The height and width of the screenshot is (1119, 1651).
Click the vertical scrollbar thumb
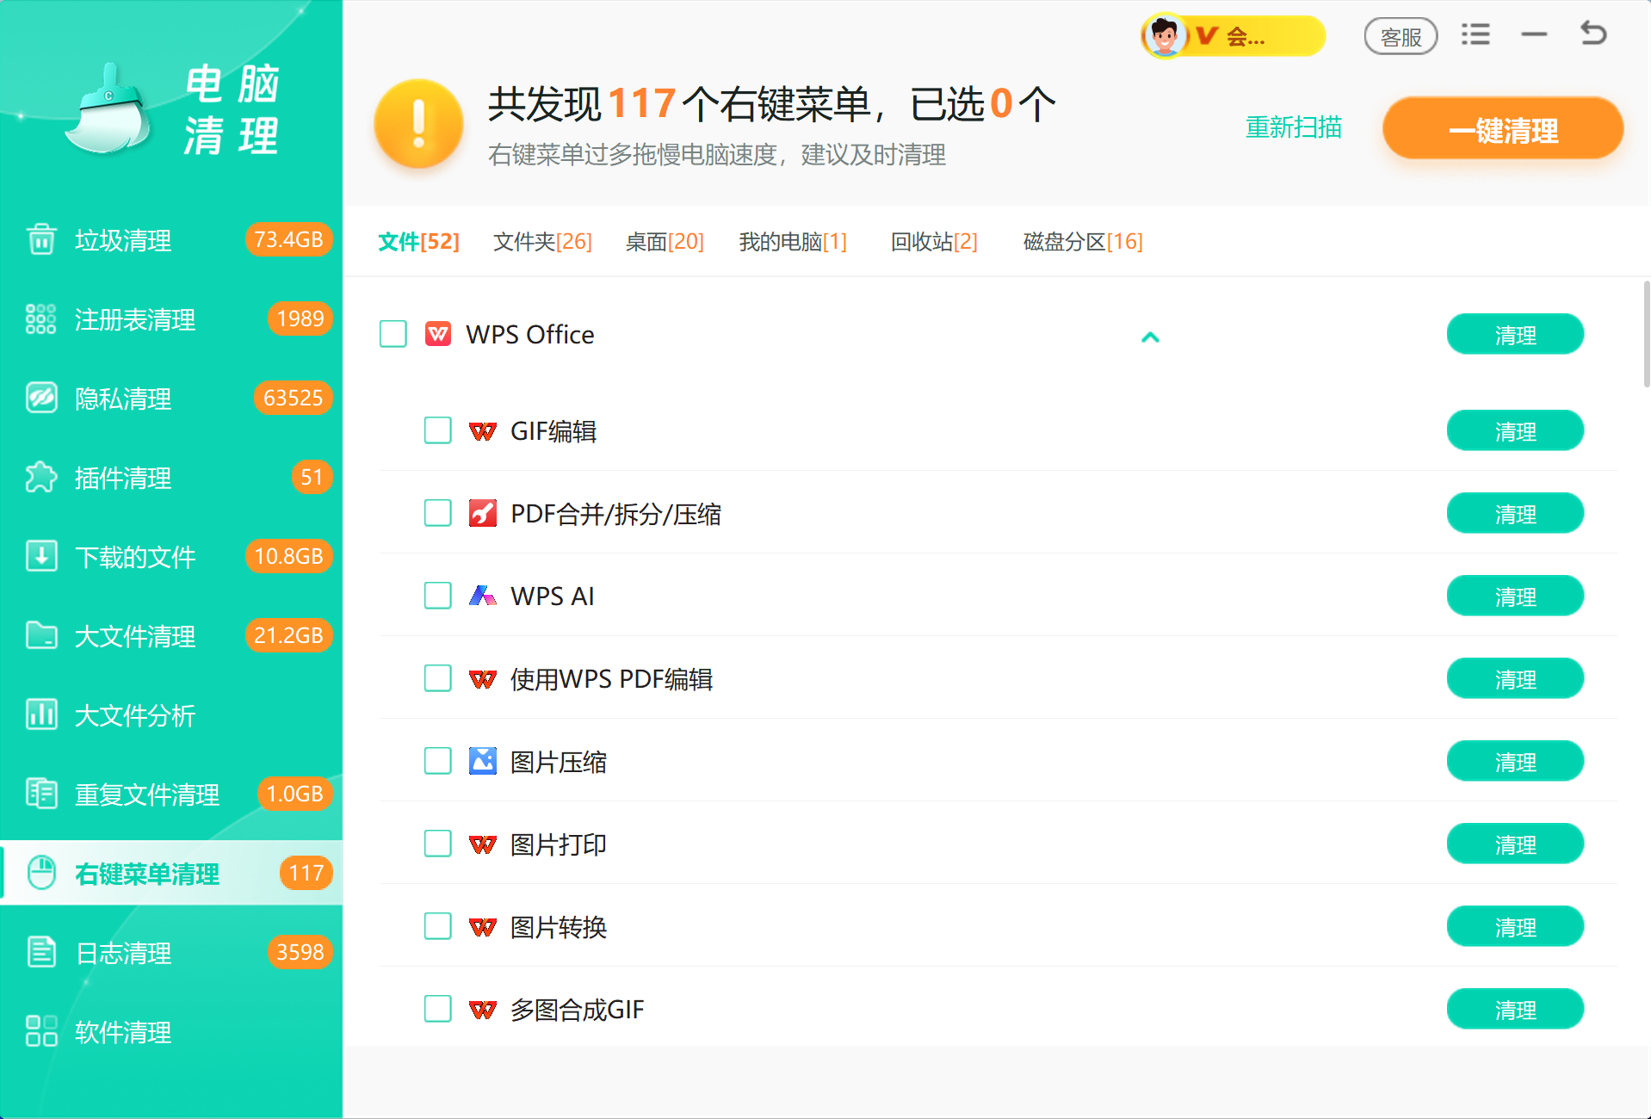(x=1646, y=334)
